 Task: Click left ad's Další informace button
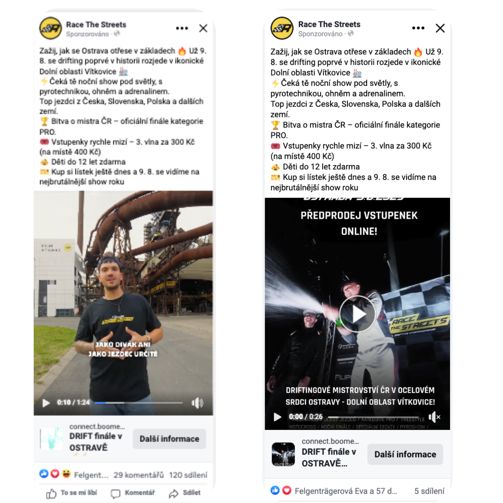pyautogui.click(x=169, y=439)
